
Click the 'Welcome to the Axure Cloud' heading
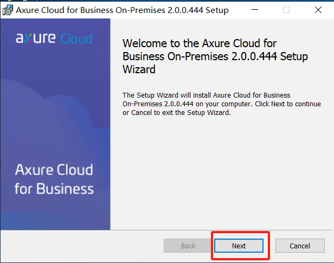coord(215,56)
